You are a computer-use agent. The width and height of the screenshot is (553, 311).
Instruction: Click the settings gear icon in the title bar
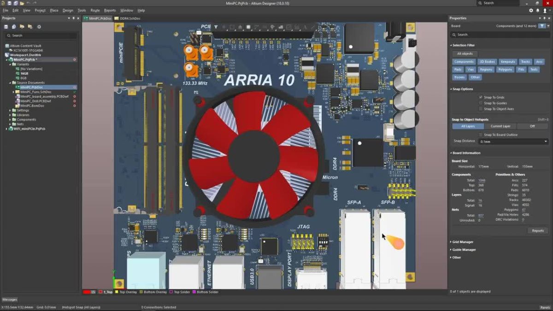(531, 10)
